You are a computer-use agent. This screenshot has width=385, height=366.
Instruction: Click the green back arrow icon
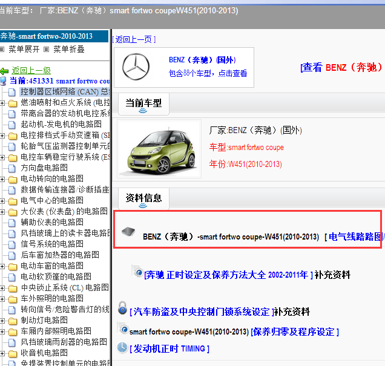(4, 71)
